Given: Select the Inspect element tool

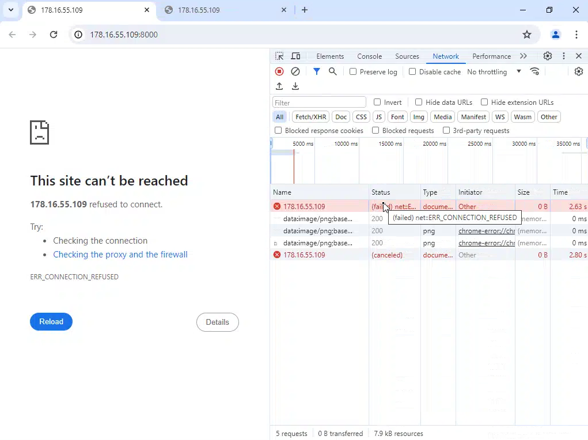Looking at the screenshot, I should [x=278, y=56].
